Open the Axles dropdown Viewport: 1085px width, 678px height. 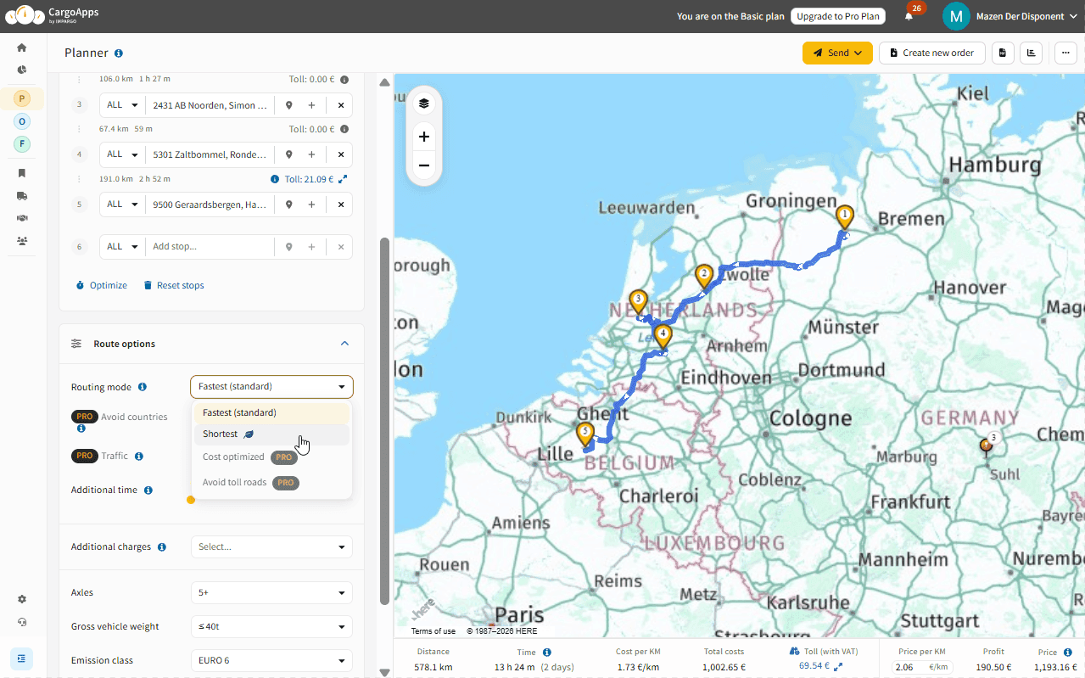(x=271, y=591)
